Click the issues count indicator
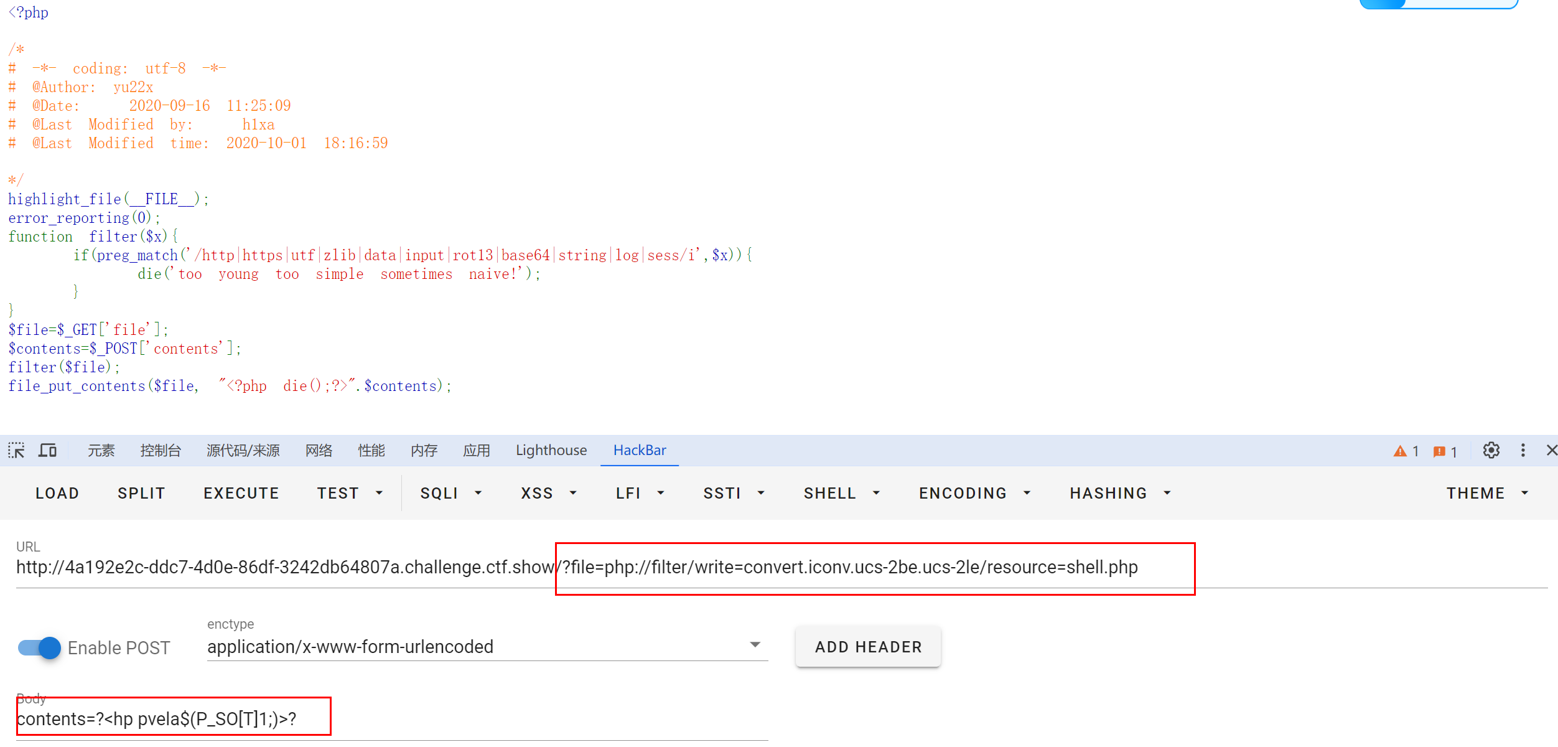The height and width of the screenshot is (747, 1558). [x=1445, y=451]
